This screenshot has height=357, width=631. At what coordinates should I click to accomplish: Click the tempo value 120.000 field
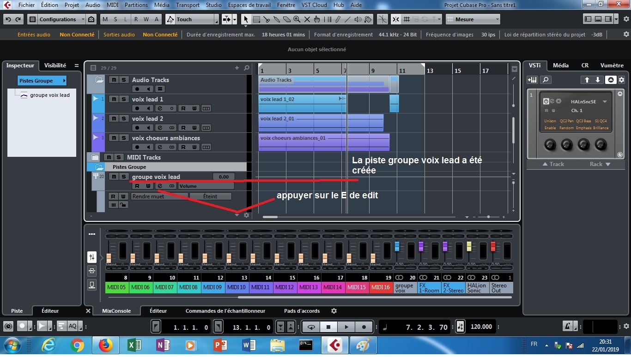pos(481,327)
